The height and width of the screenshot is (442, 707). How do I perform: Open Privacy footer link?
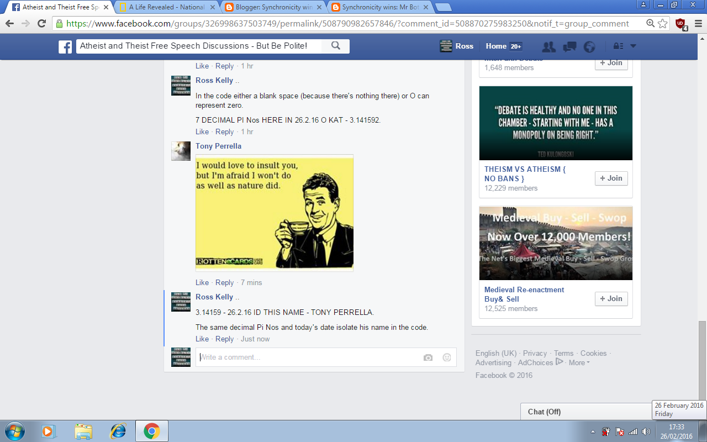pyautogui.click(x=535, y=354)
